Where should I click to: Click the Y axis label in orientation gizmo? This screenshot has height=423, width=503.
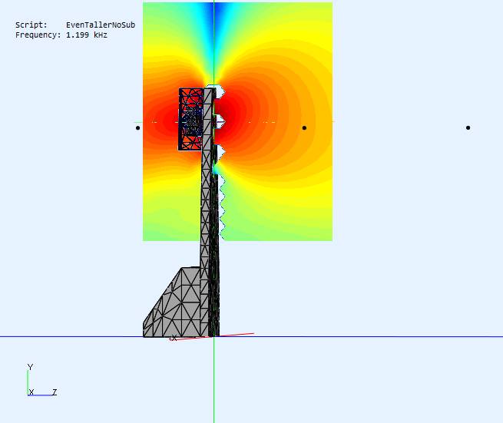[x=30, y=367]
